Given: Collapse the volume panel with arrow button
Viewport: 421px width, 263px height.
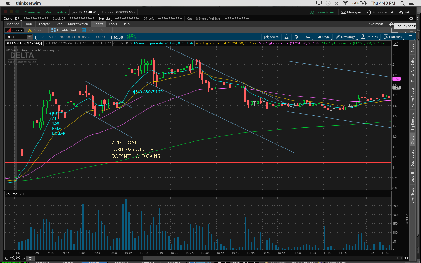Looking at the screenshot, I should (x=30, y=259).
